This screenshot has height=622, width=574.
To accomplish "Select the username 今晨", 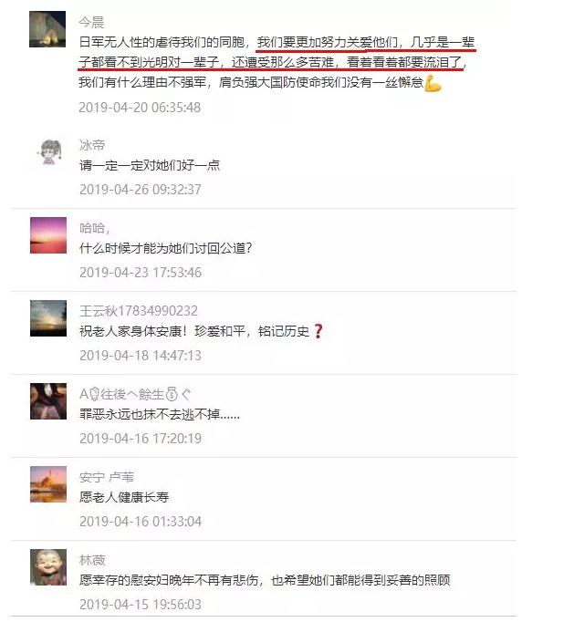I will click(91, 22).
